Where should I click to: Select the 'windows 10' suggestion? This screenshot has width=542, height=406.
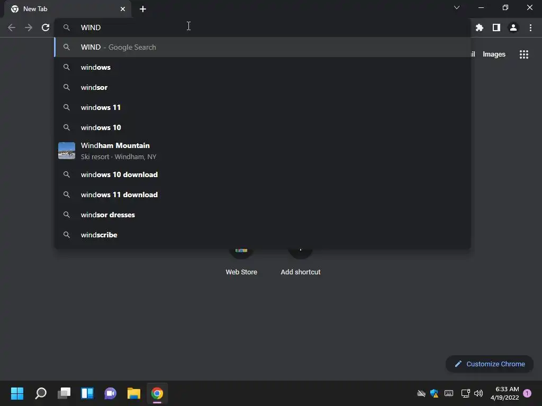point(263,127)
